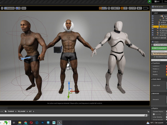Screen dimensions: 167x125
Task: Select the camera actor icon in viewport
Action: click(58, 49)
